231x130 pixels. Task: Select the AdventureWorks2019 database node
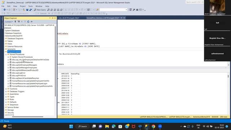point(14,36)
